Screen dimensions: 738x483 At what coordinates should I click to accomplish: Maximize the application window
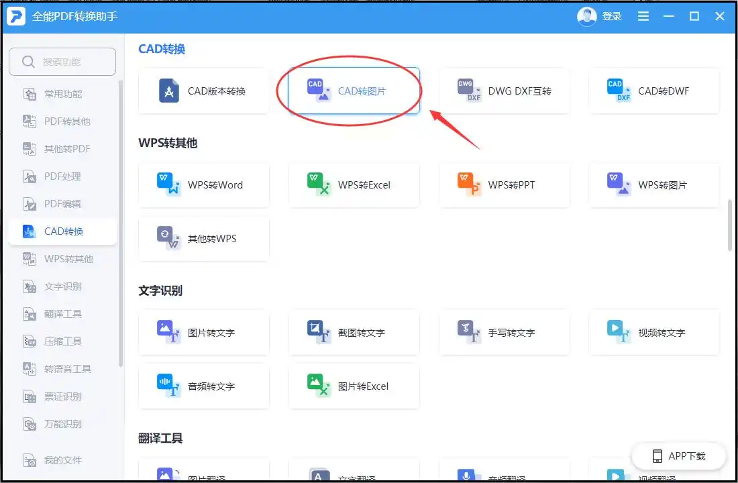[694, 17]
